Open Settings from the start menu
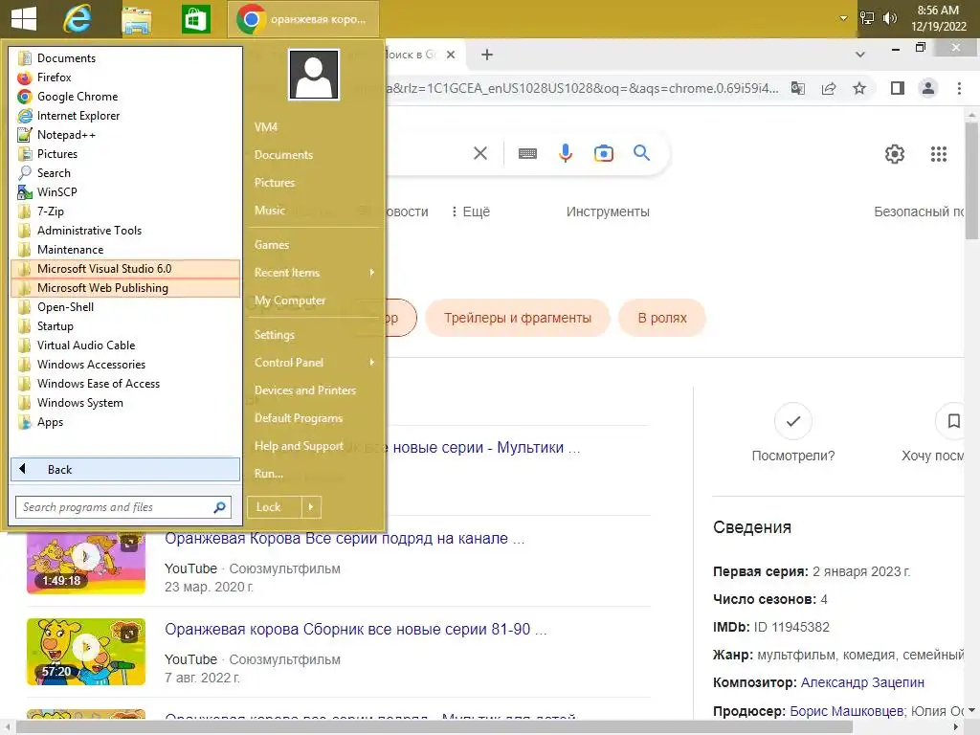 [314, 335]
